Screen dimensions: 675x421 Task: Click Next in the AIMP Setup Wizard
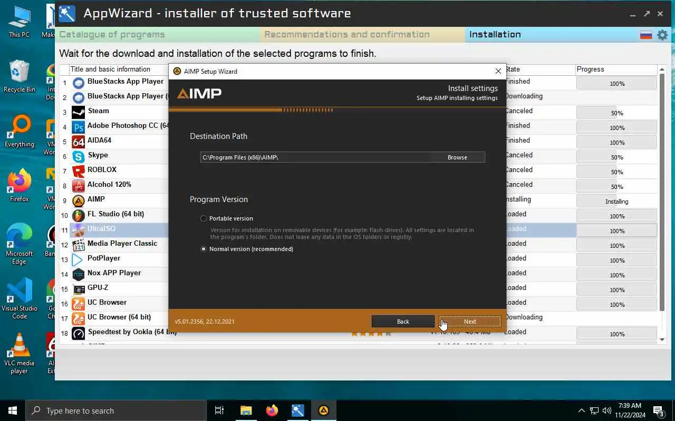click(x=470, y=322)
